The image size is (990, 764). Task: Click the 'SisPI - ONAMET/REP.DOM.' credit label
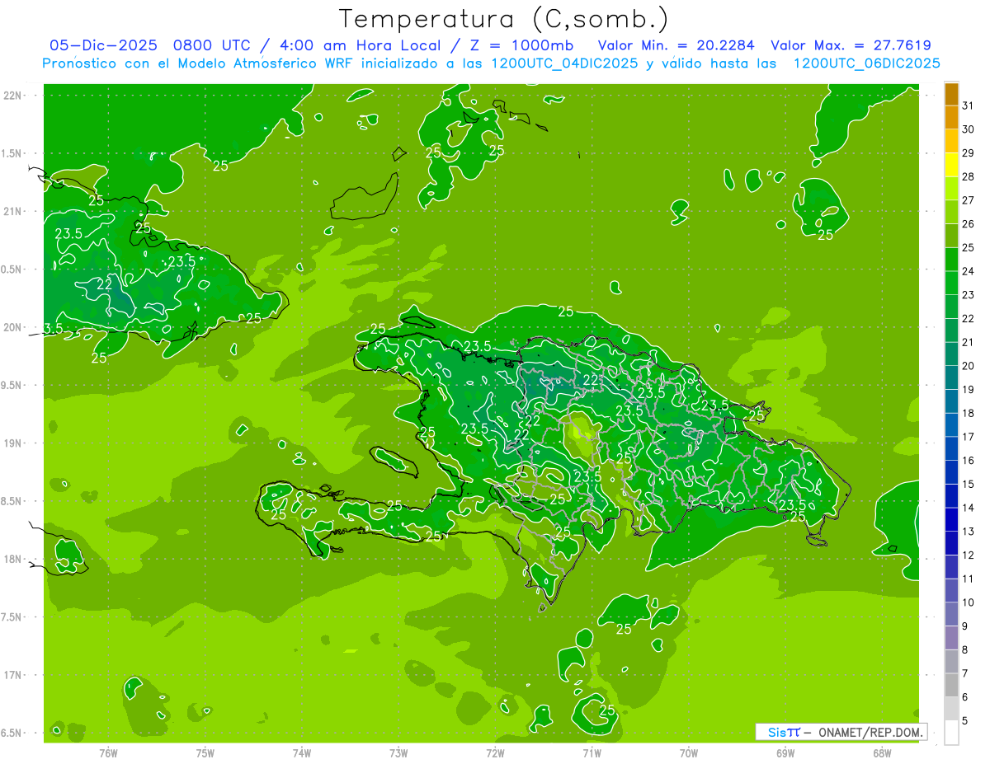point(841,732)
